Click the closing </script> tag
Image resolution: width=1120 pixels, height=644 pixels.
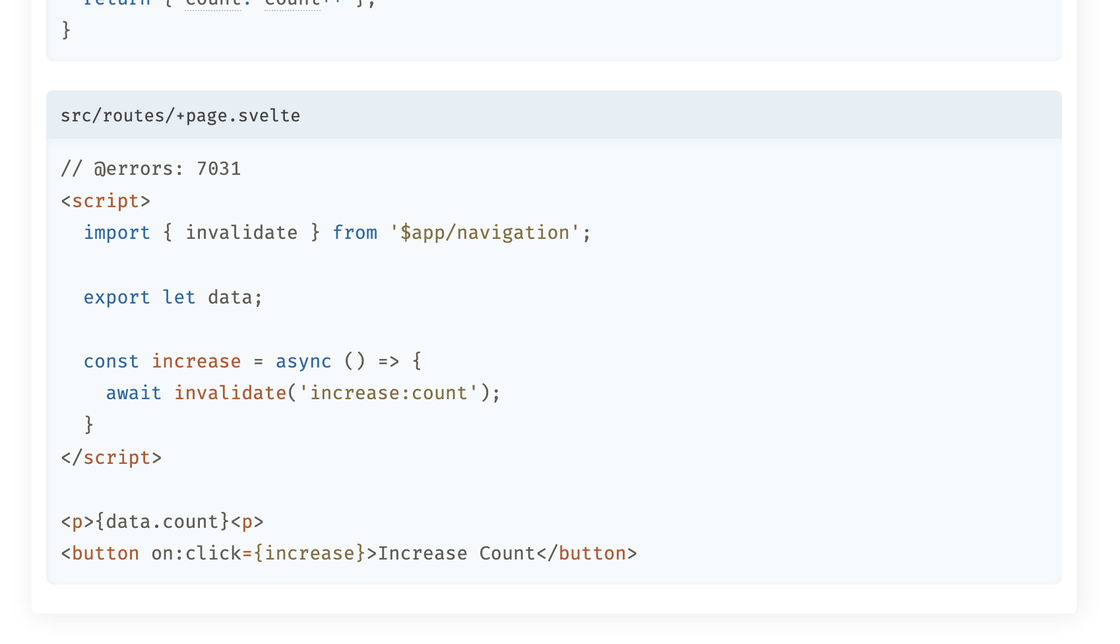[x=111, y=458]
